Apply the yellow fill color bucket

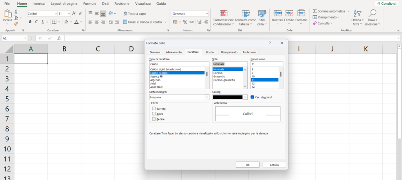(66, 22)
